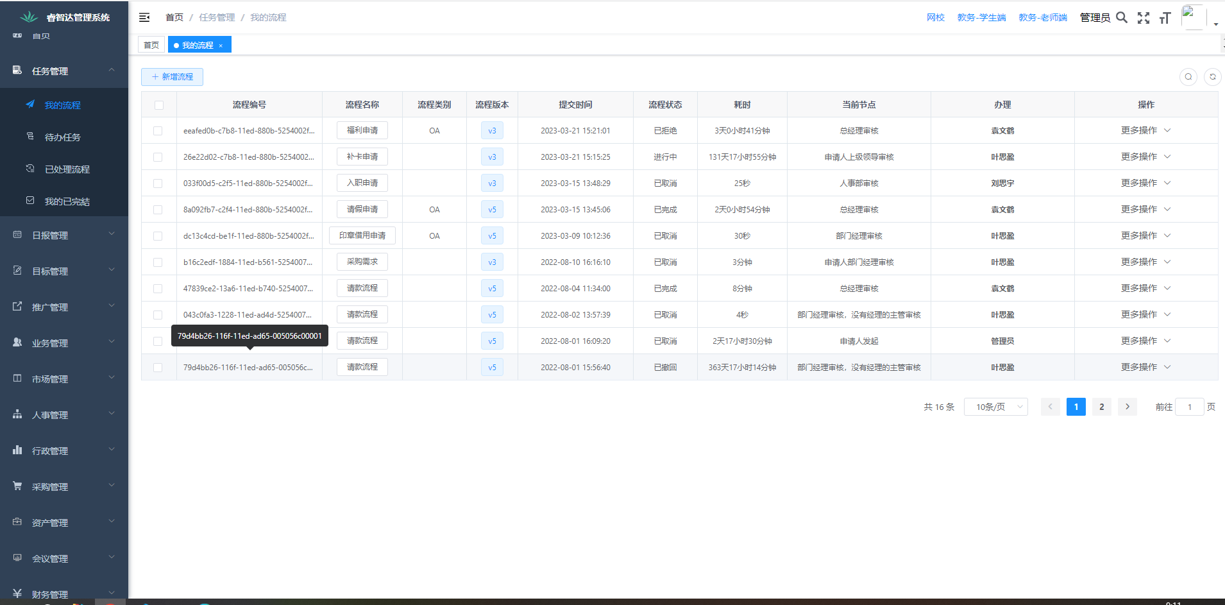Click the paper-plane icon beside 我的流程
The image size is (1225, 605).
click(30, 104)
